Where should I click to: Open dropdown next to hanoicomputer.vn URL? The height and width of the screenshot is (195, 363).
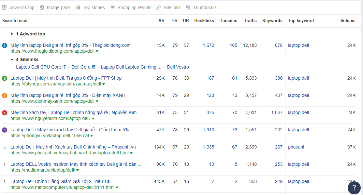coord(117,188)
